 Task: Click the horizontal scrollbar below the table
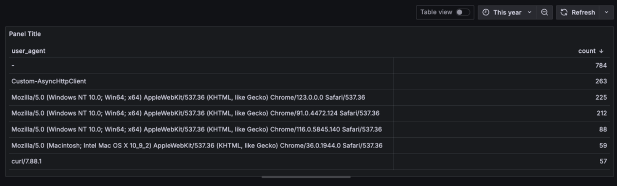[x=306, y=177]
